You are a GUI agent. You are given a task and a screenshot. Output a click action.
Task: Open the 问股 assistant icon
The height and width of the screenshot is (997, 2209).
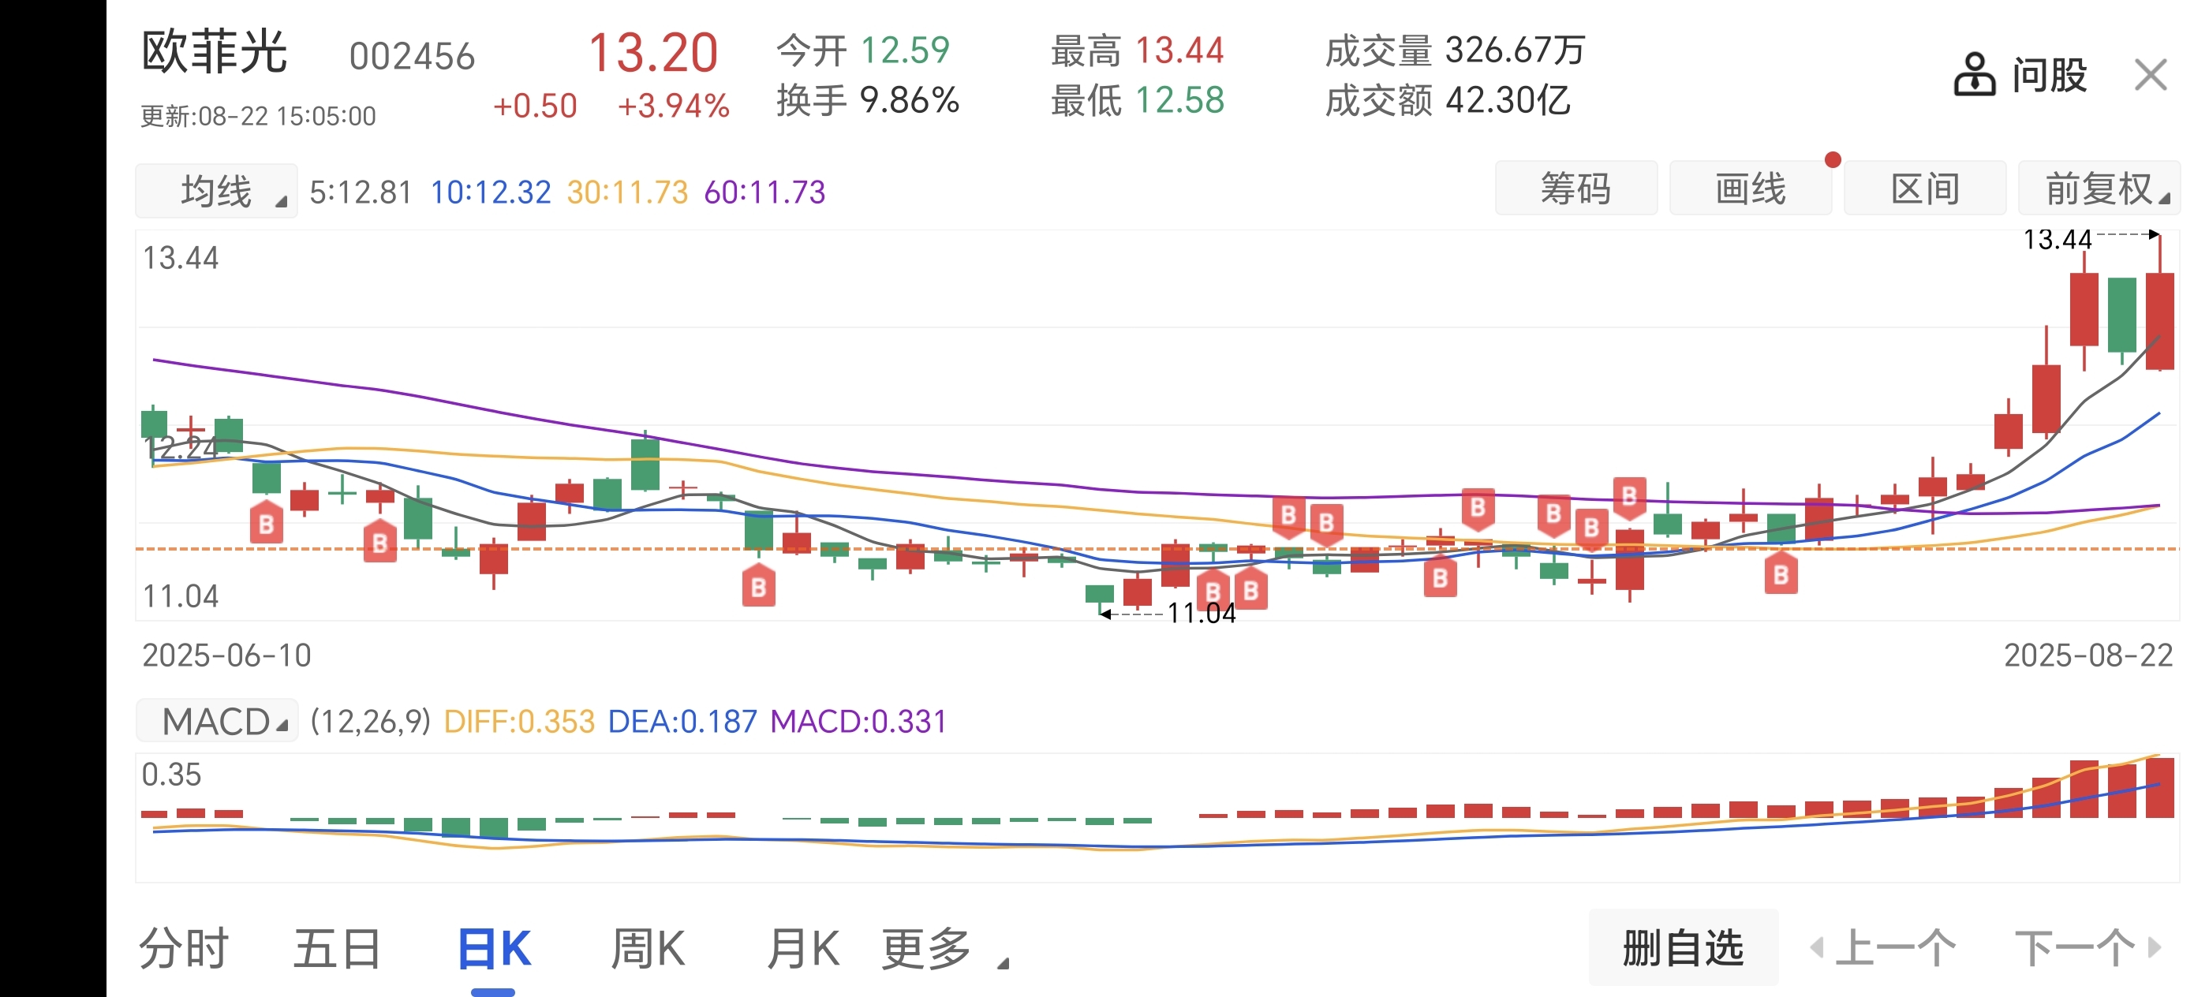pyautogui.click(x=1974, y=75)
